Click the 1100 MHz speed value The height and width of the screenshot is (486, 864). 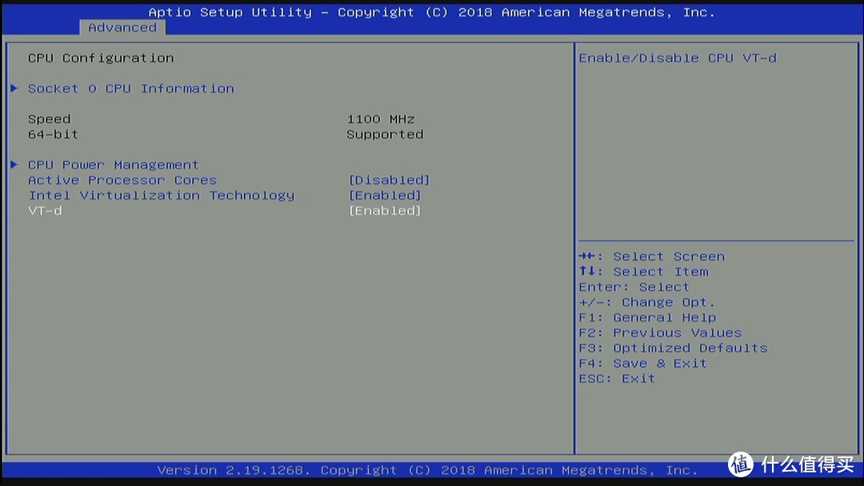click(381, 119)
